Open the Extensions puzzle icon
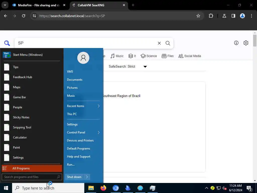The height and width of the screenshot is (193, 257). (211, 16)
